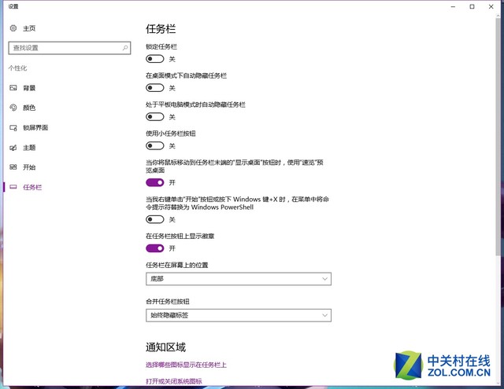504x389 pixels.
Task: Minimize the 设置 window
Action: tap(453, 6)
